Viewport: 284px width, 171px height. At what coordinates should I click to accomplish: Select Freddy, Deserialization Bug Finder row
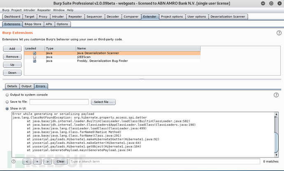112,61
